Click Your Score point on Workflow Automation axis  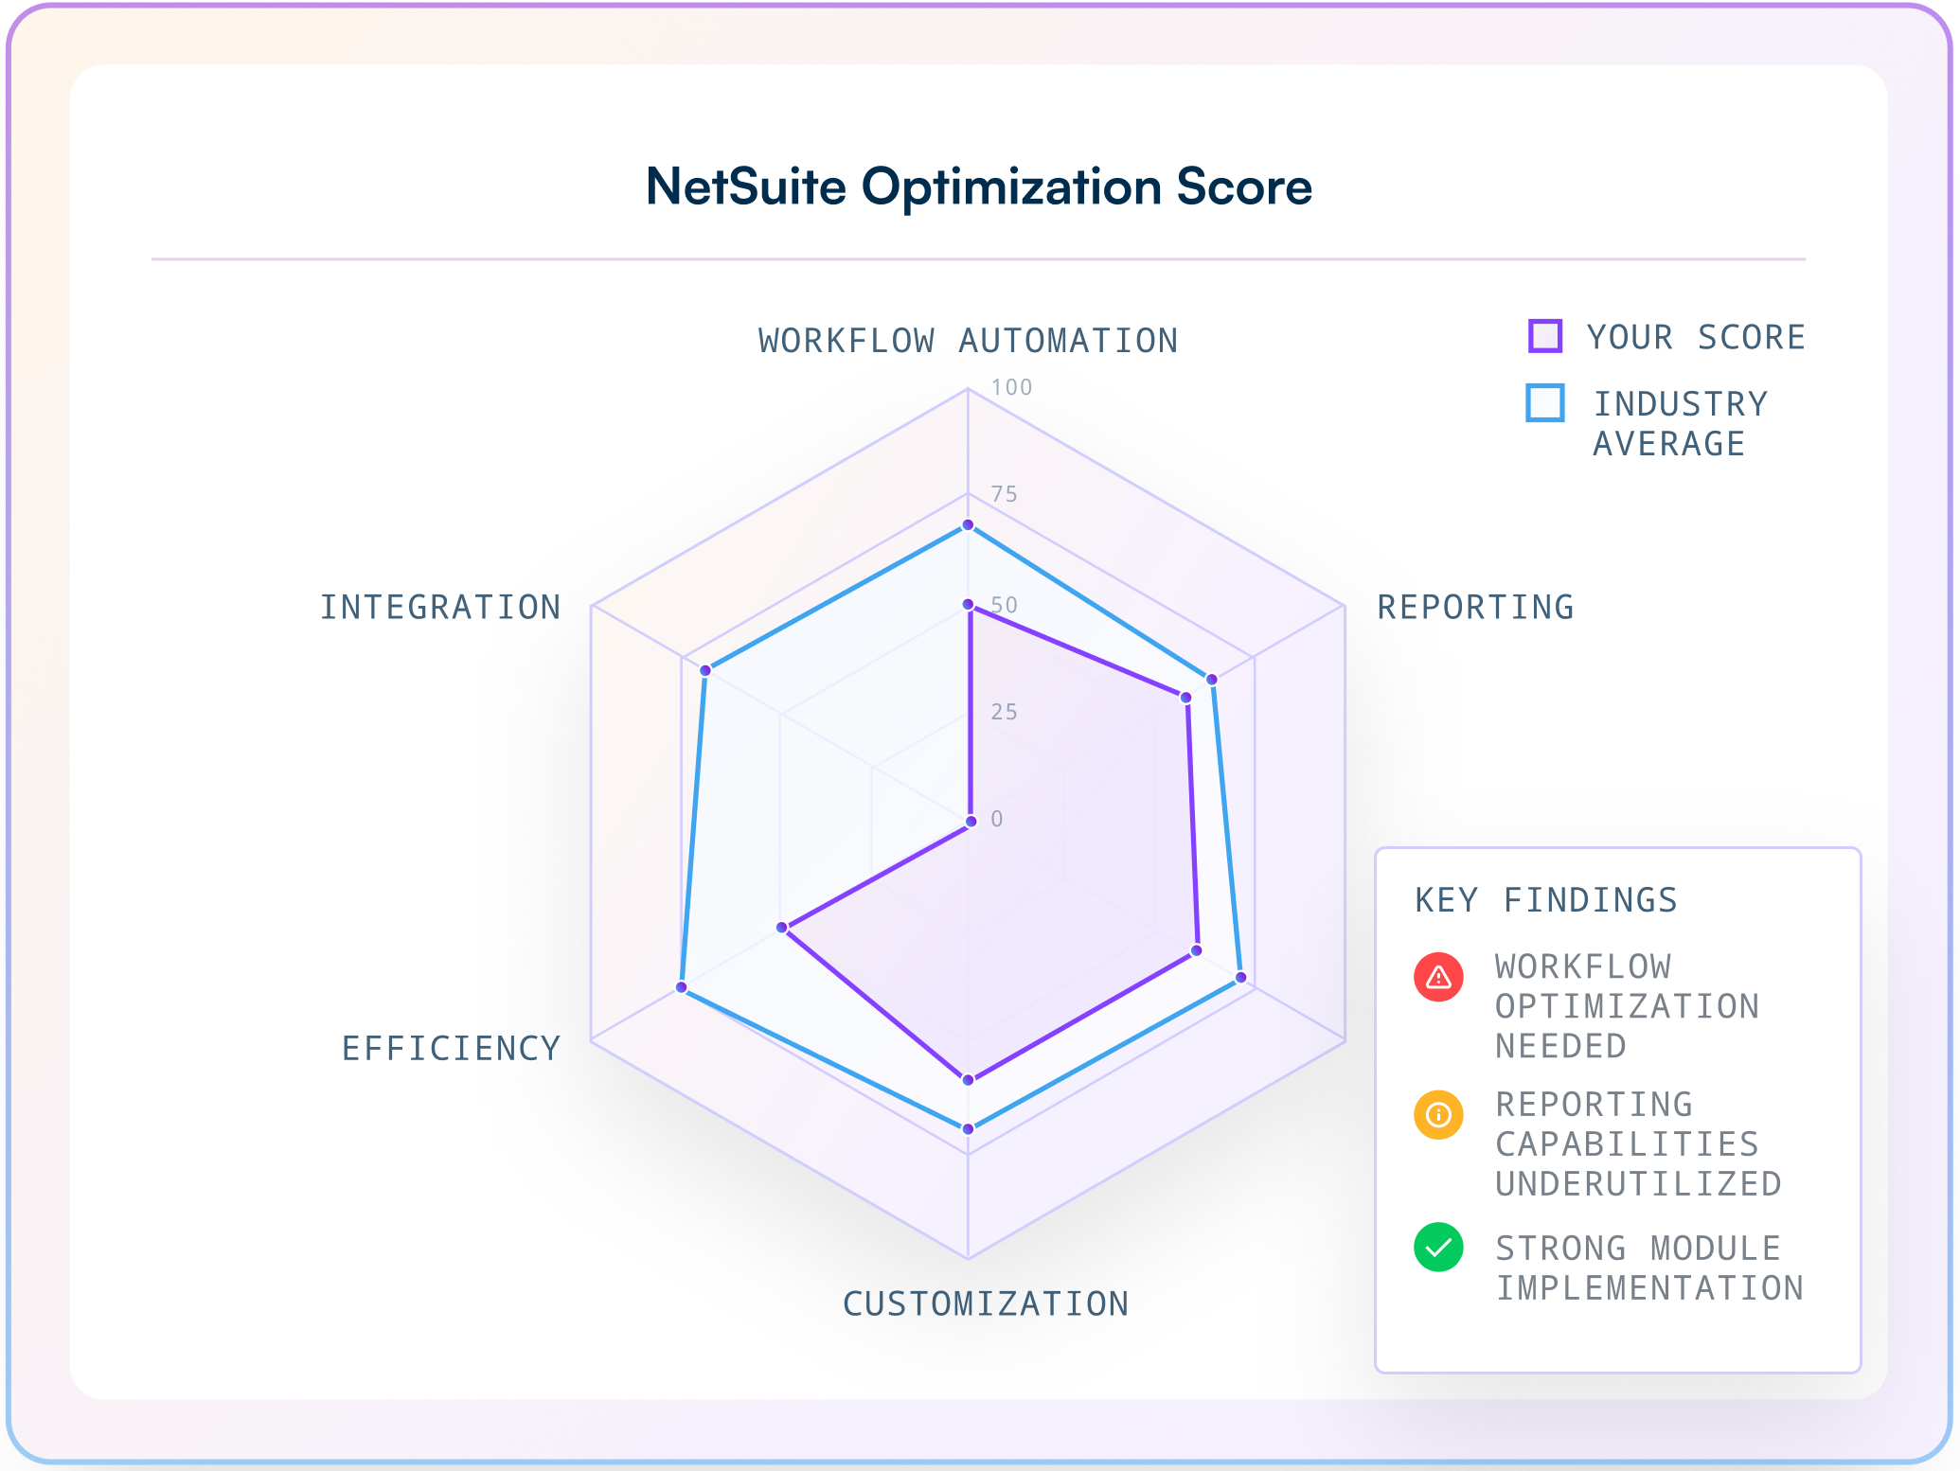pos(968,605)
